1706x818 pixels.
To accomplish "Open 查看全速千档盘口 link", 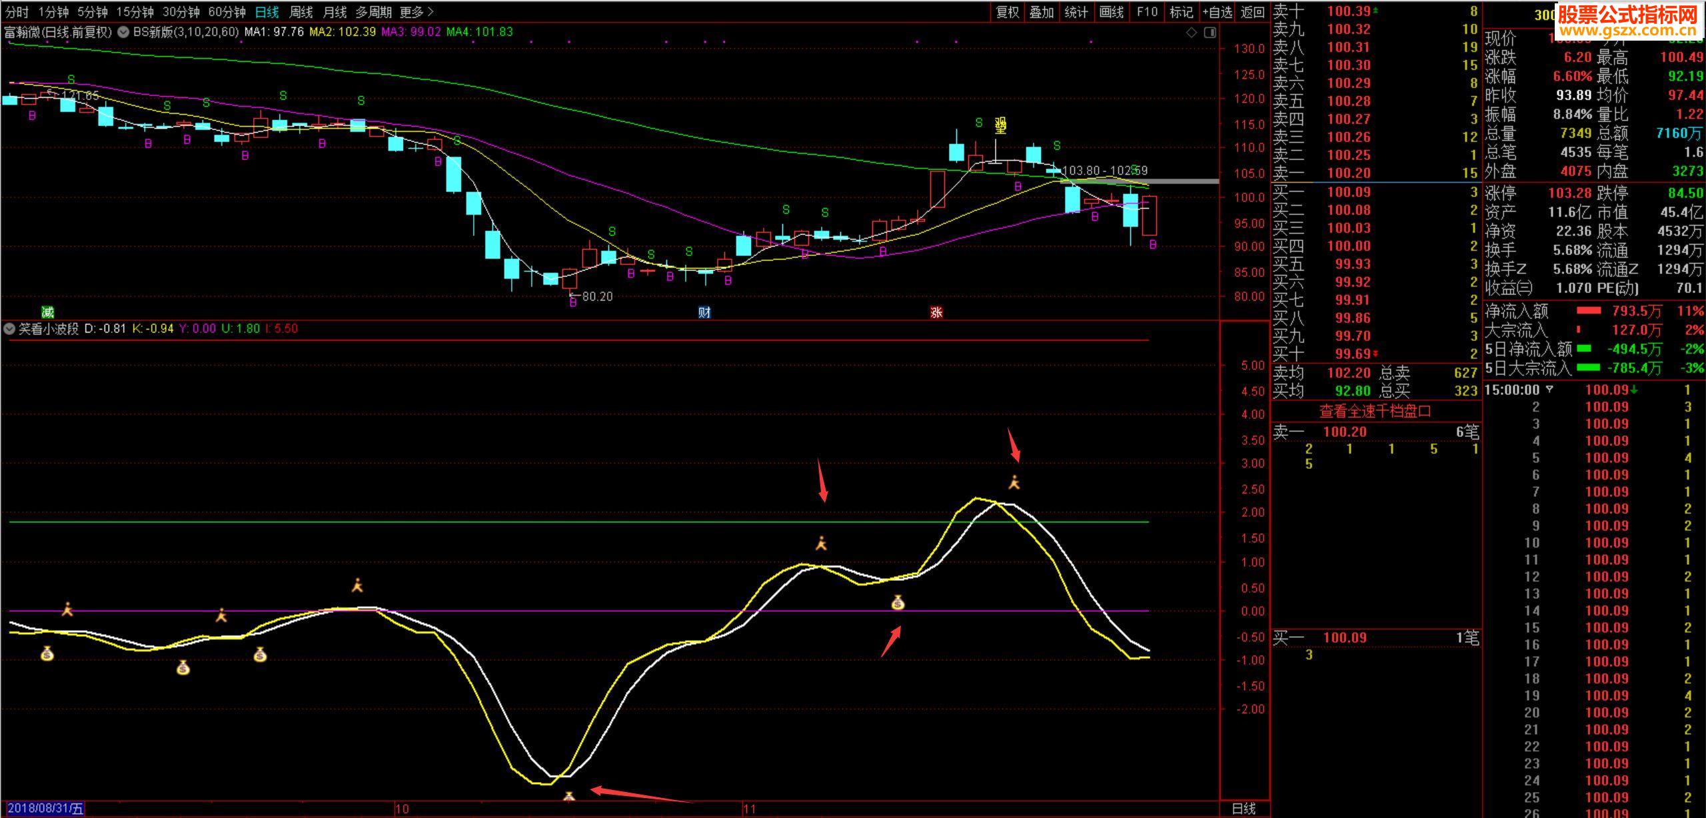I will coord(1375,411).
